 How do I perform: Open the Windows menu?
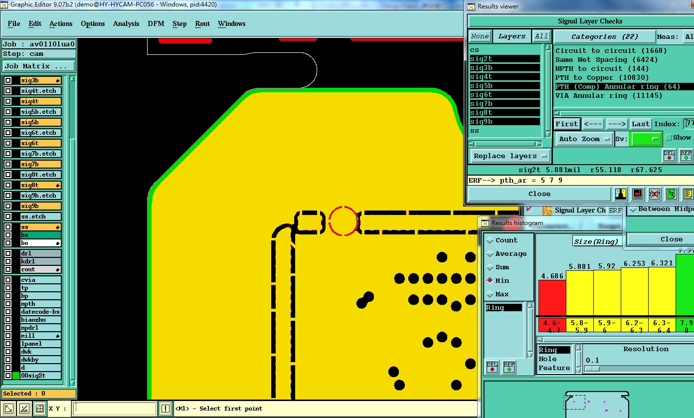[232, 23]
